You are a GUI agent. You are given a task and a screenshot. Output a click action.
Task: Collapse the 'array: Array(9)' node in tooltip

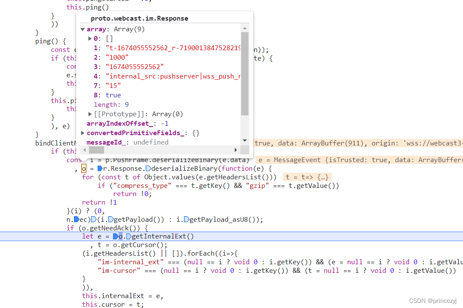(x=83, y=29)
